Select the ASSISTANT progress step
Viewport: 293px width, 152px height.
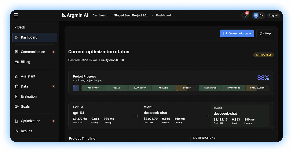click(x=93, y=88)
